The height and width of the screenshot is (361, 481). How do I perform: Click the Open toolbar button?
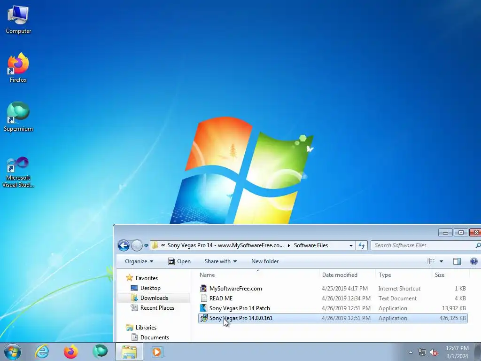[179, 261]
